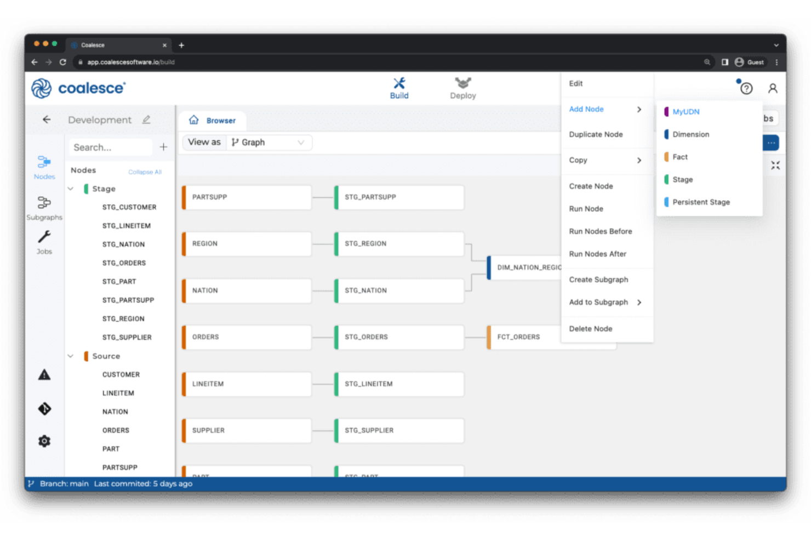Image resolution: width=811 pixels, height=541 pixels.
Task: Open the git branch diamond icon
Action: point(44,408)
